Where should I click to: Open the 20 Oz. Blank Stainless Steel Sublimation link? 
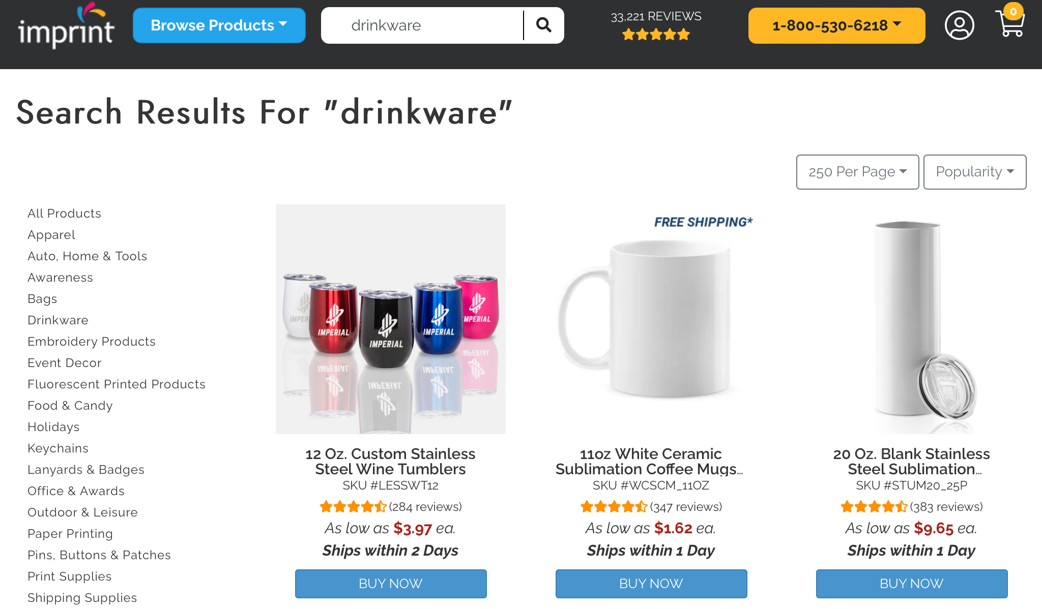pos(911,462)
